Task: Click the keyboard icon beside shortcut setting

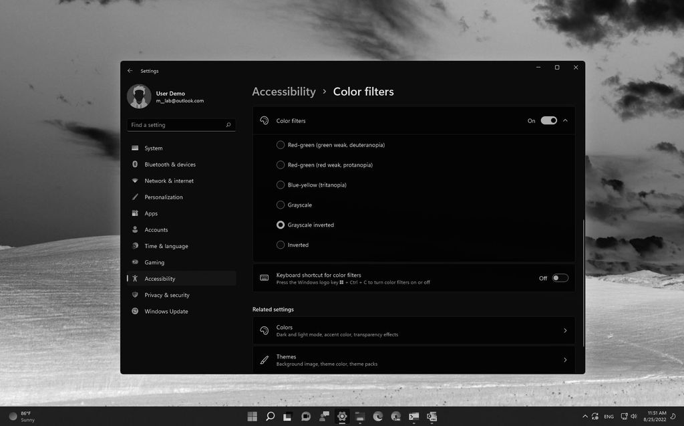Action: point(263,278)
